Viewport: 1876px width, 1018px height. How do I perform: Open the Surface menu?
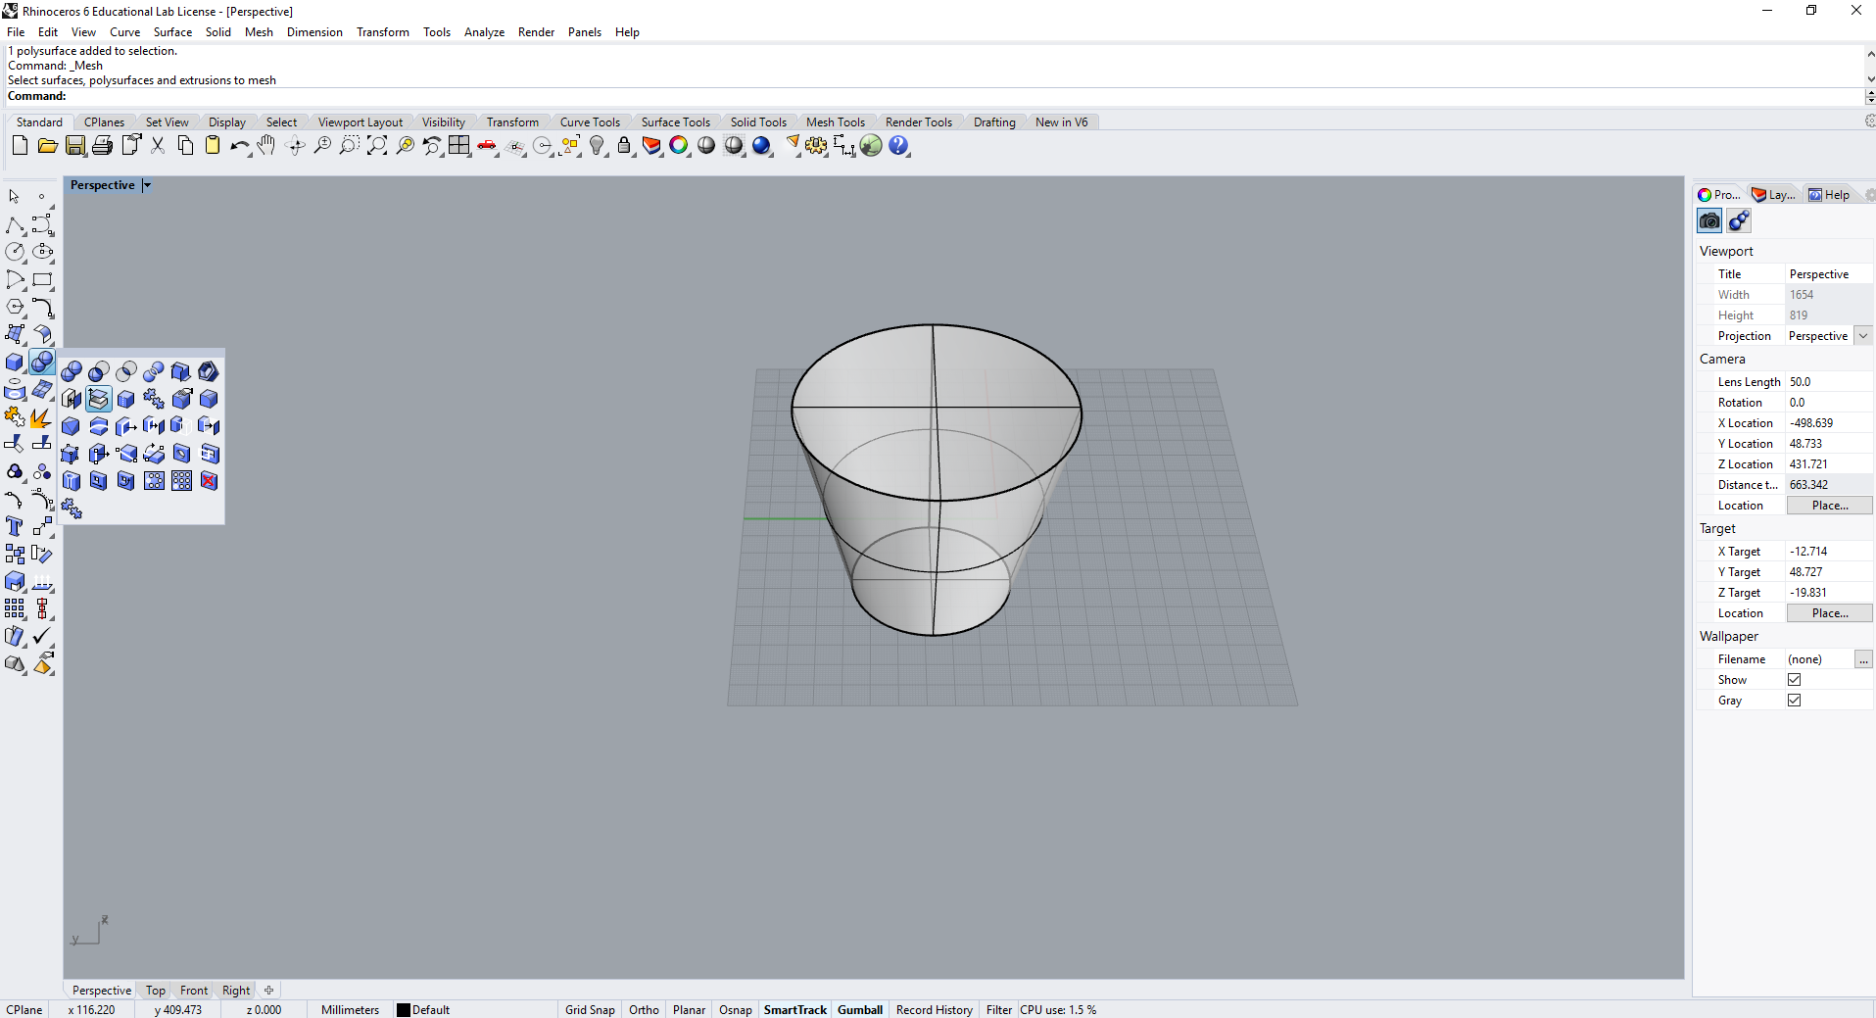pos(172,32)
